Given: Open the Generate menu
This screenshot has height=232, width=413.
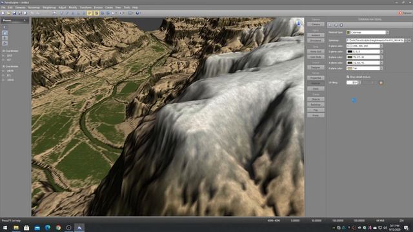Looking at the screenshot, I should click(20, 8).
